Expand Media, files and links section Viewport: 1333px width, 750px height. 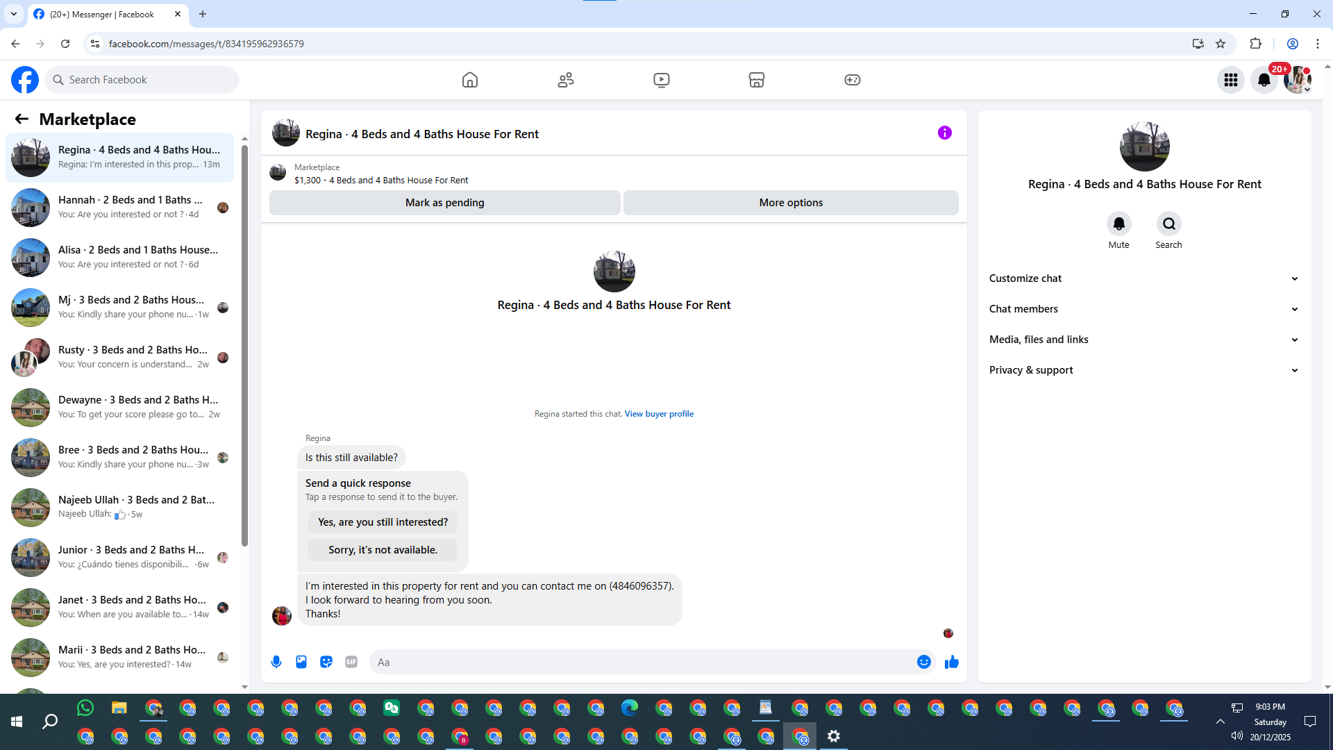point(1145,340)
